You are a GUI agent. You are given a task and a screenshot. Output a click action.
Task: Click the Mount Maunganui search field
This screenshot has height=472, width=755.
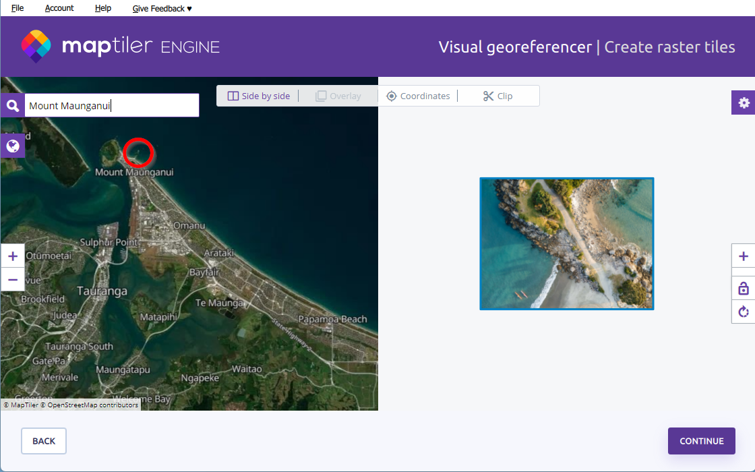111,106
